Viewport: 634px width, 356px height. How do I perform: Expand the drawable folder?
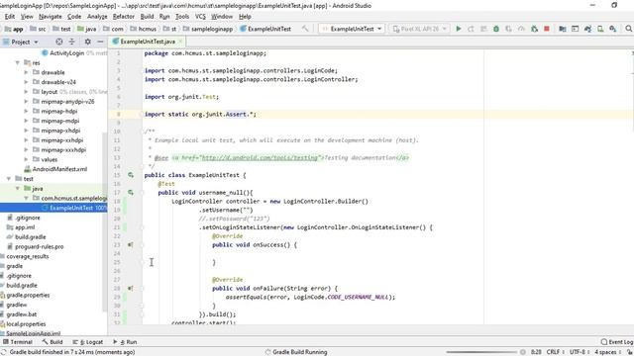(x=27, y=72)
